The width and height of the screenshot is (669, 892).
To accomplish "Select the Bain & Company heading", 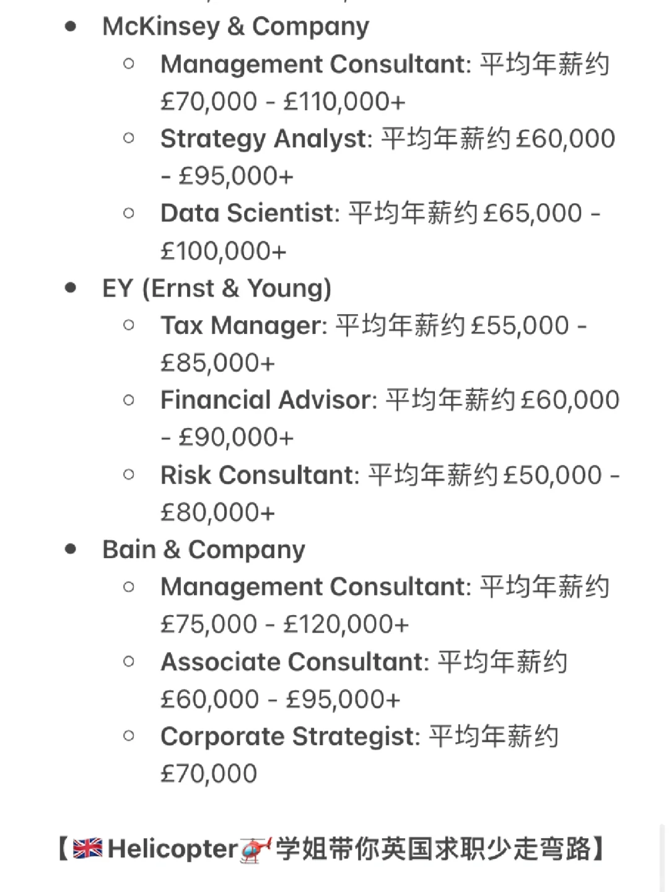I will (204, 549).
